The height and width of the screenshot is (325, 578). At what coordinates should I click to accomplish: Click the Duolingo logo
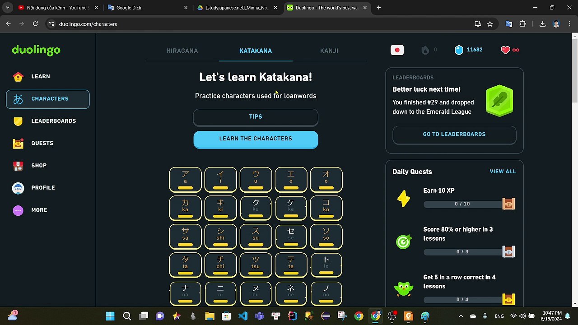(36, 50)
